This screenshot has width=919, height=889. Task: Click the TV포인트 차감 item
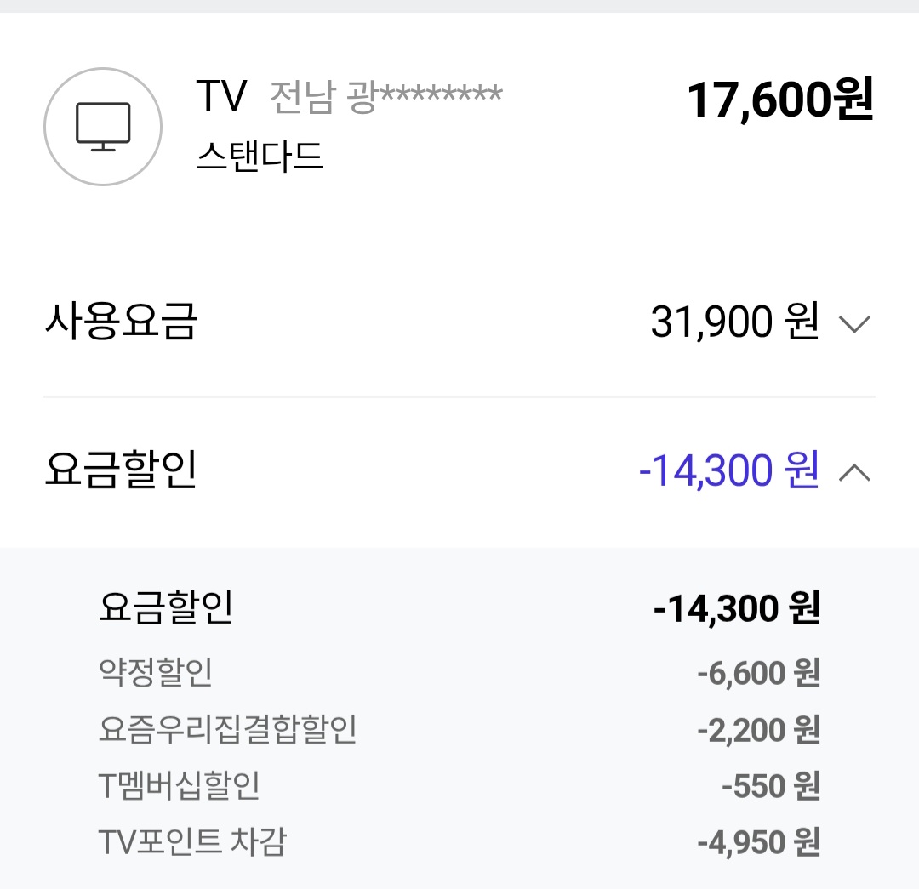pos(193,842)
